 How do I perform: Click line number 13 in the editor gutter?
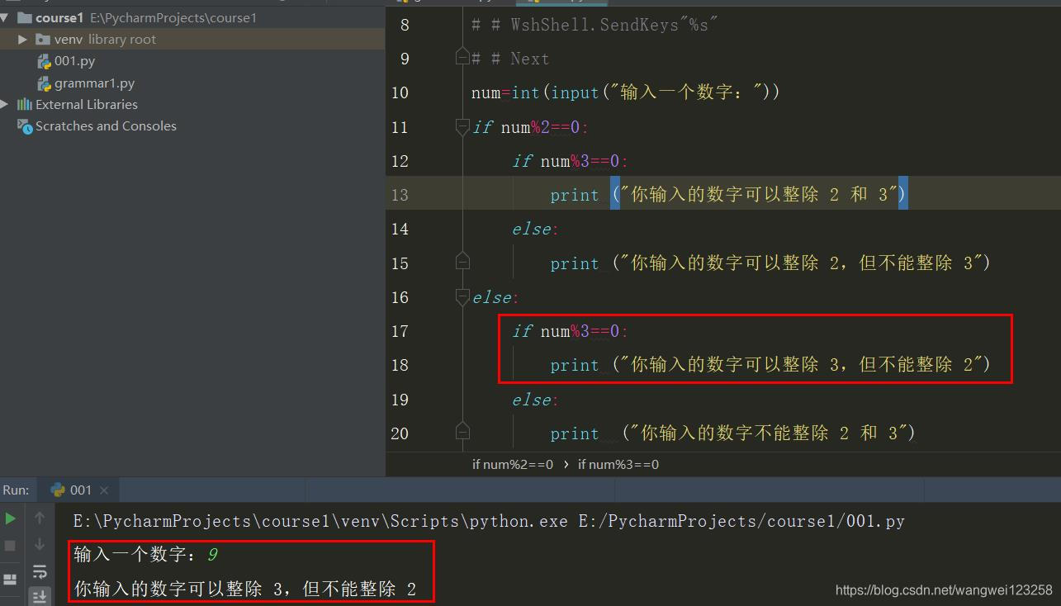[400, 195]
